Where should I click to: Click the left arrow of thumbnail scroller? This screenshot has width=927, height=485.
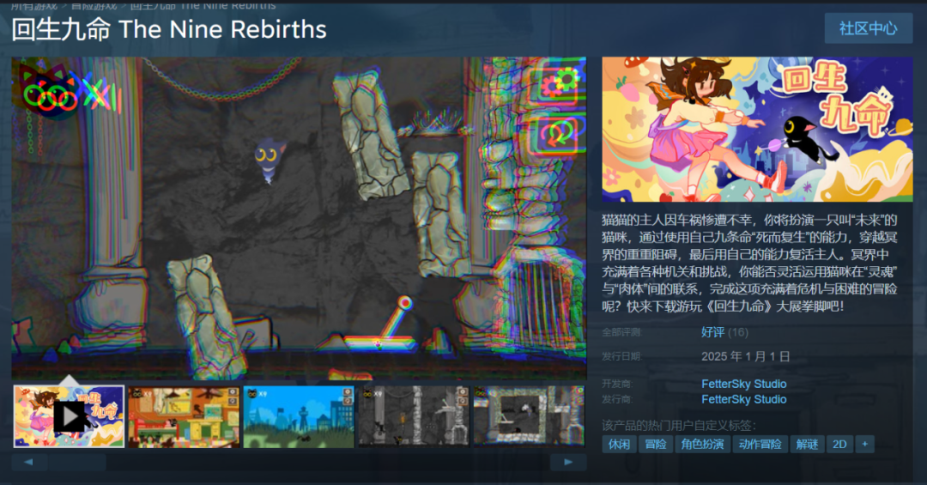(x=28, y=463)
